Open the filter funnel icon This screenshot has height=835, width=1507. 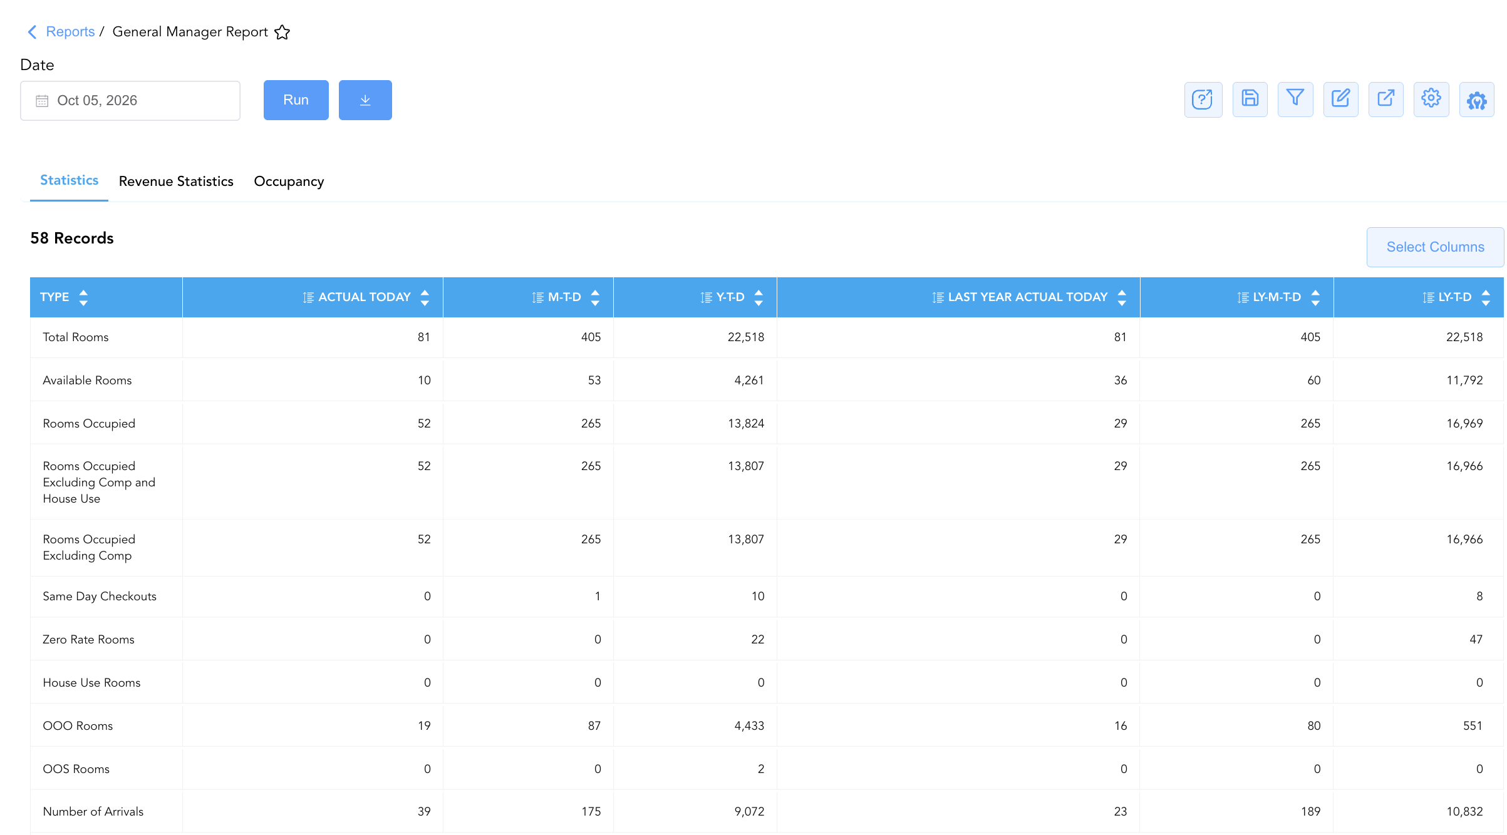click(x=1295, y=99)
